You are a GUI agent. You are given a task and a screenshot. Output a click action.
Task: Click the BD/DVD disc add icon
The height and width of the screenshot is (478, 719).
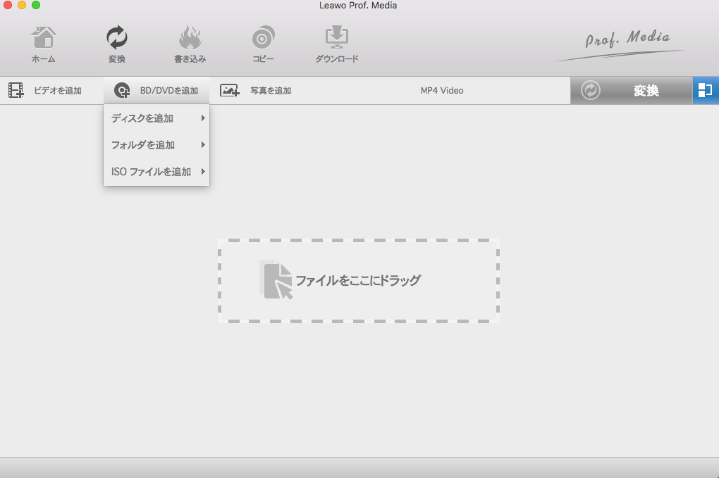[x=122, y=91]
